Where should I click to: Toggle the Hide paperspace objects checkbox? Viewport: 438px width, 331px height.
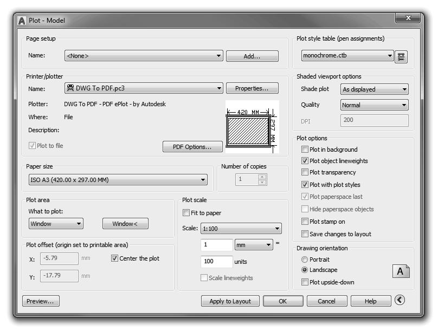pos(305,209)
